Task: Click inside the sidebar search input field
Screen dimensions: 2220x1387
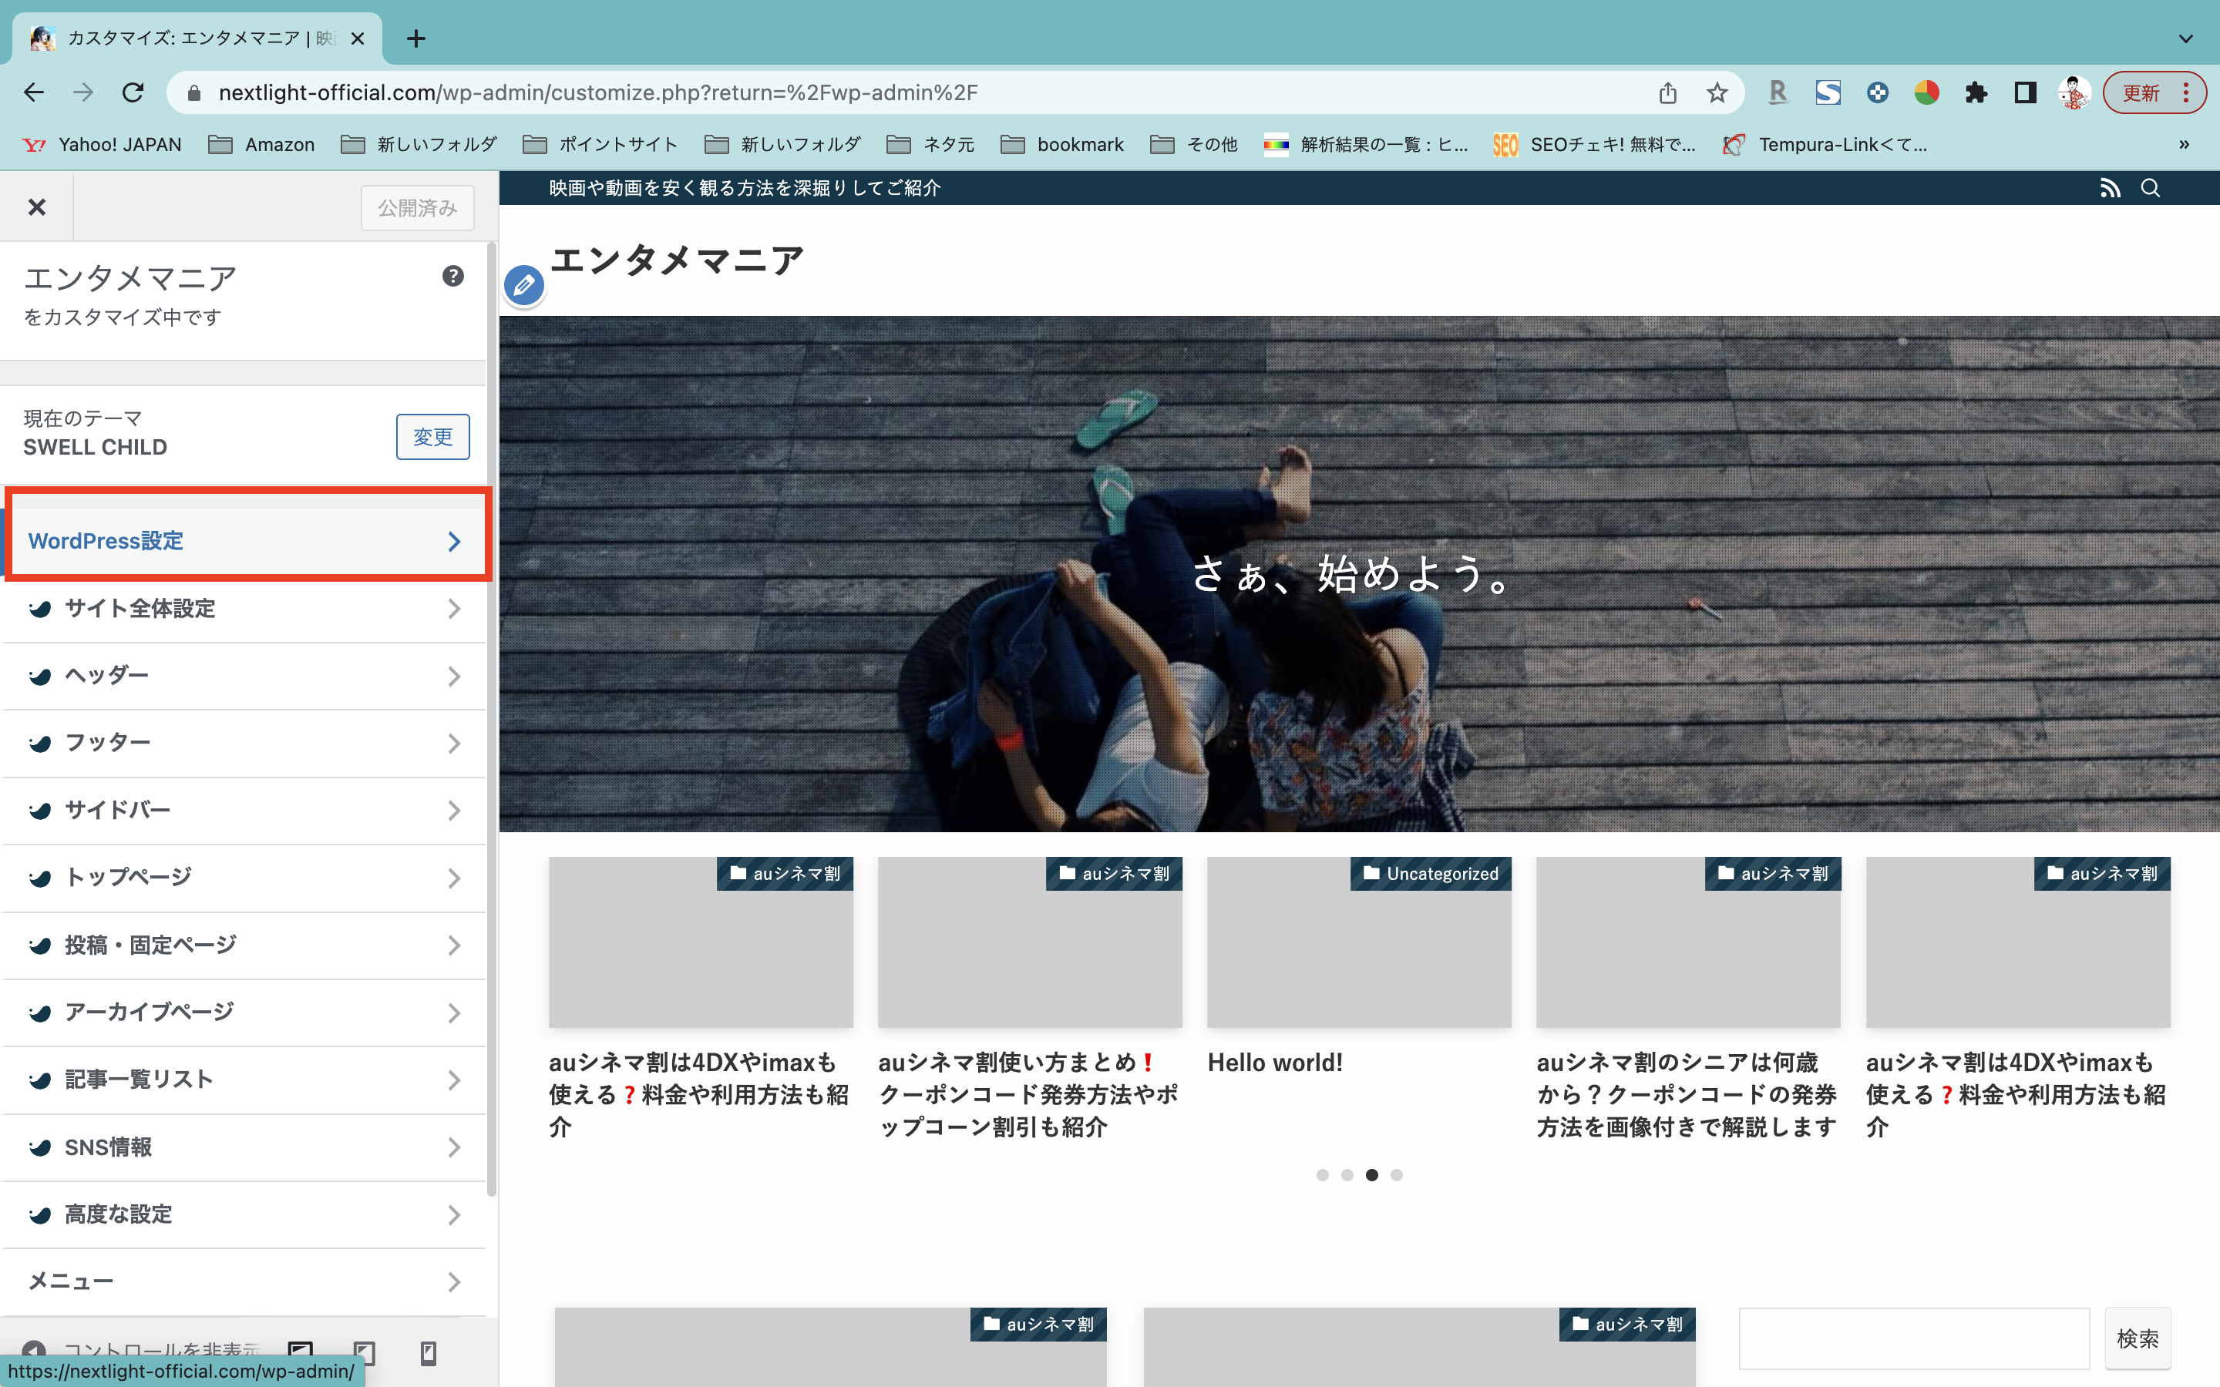Action: coord(1915,1338)
